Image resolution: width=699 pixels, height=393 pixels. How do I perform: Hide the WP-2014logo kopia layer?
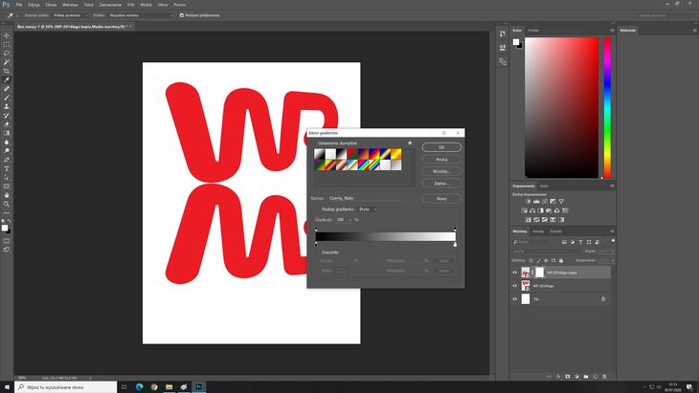point(514,273)
